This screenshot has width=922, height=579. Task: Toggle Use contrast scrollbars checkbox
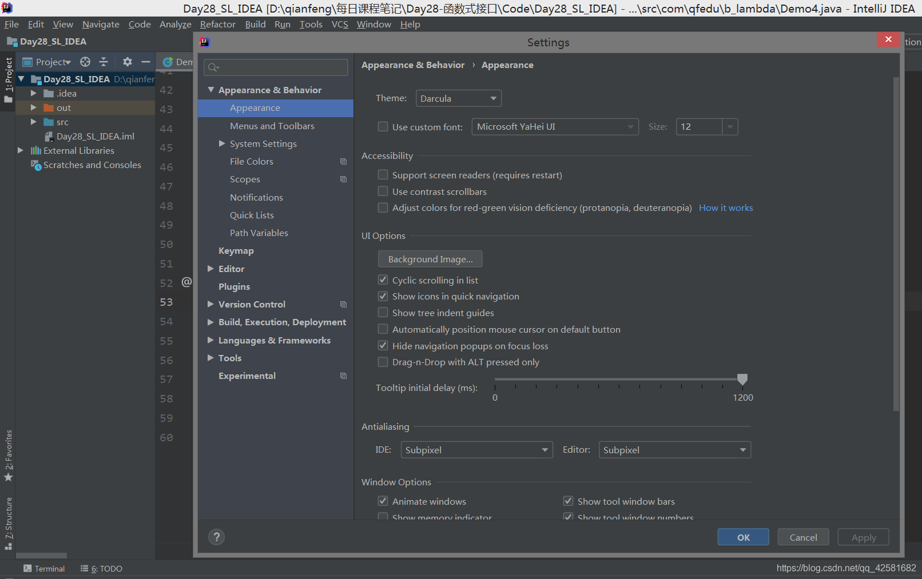point(383,191)
